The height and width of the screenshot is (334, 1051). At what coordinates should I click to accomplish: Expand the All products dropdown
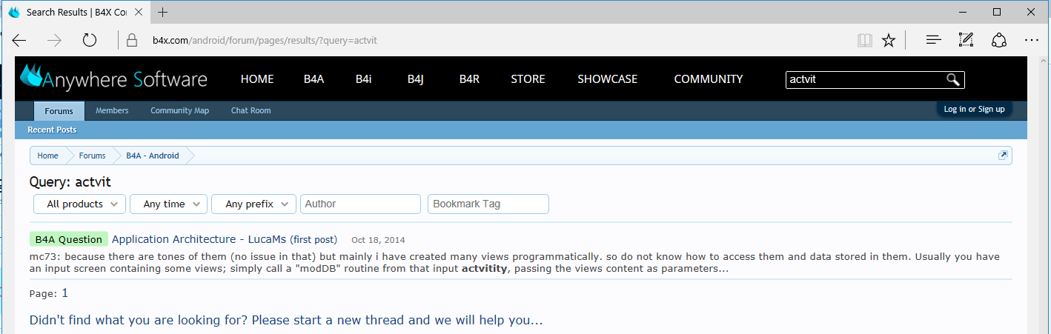tap(80, 204)
